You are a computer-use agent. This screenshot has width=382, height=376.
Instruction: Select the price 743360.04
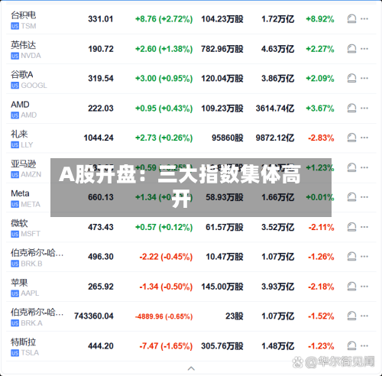(94, 316)
